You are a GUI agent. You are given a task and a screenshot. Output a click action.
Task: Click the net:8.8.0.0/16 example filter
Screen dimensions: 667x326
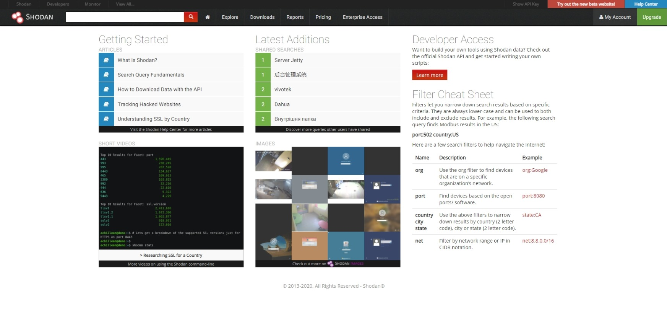click(x=538, y=241)
